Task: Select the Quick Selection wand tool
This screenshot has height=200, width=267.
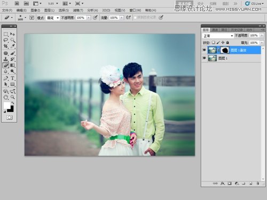Action: [x=12, y=40]
